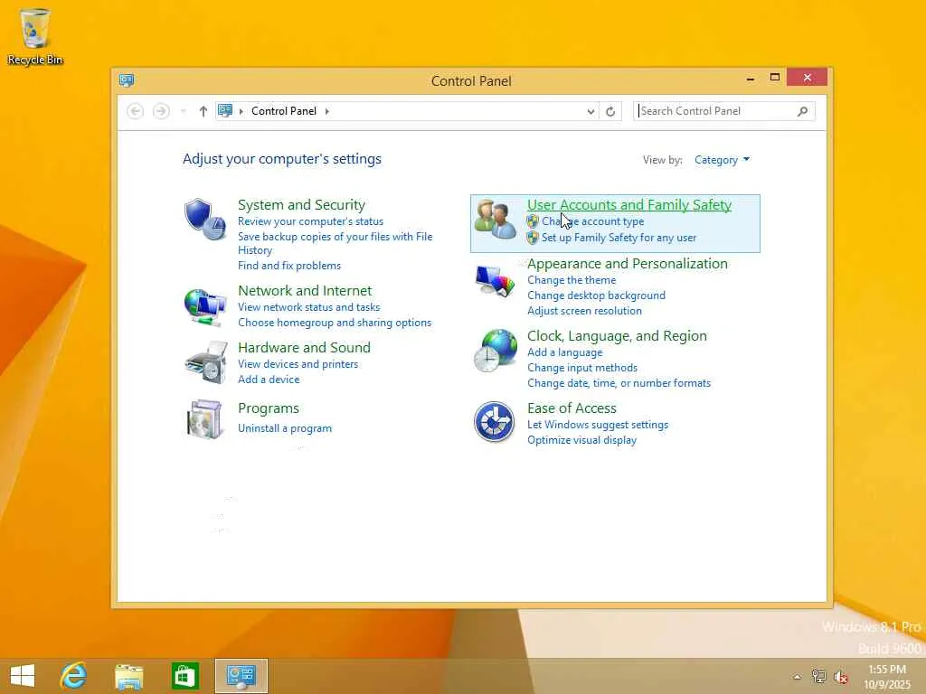Refresh the Control Panel view
Screen dimensions: 926x694
coord(610,111)
